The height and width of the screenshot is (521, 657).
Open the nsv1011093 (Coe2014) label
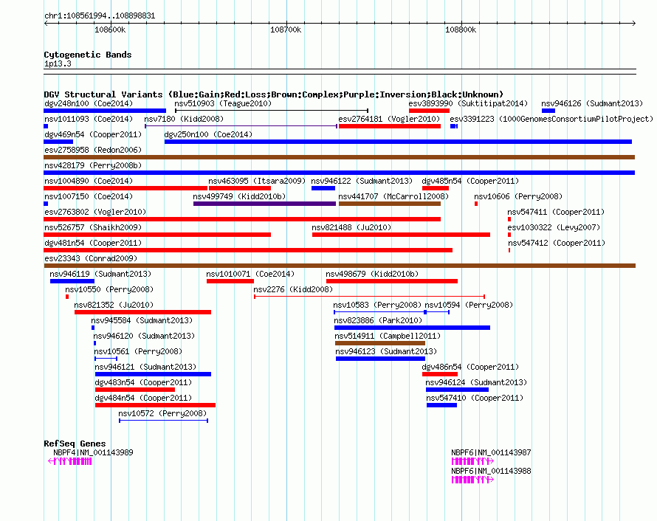tap(89, 119)
